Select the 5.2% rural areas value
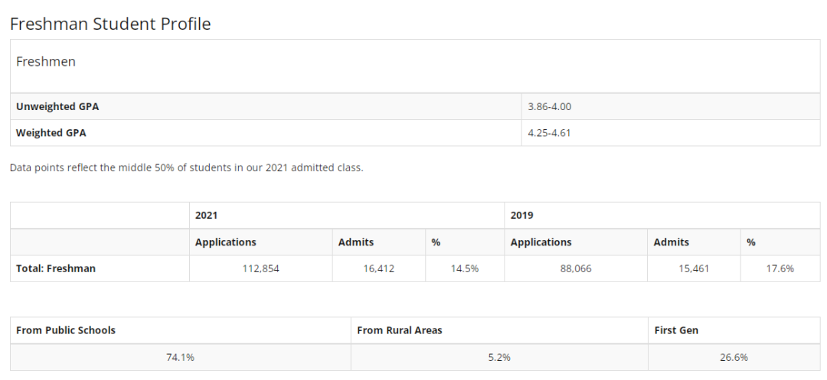Screen dimensions: 827x380 499,357
